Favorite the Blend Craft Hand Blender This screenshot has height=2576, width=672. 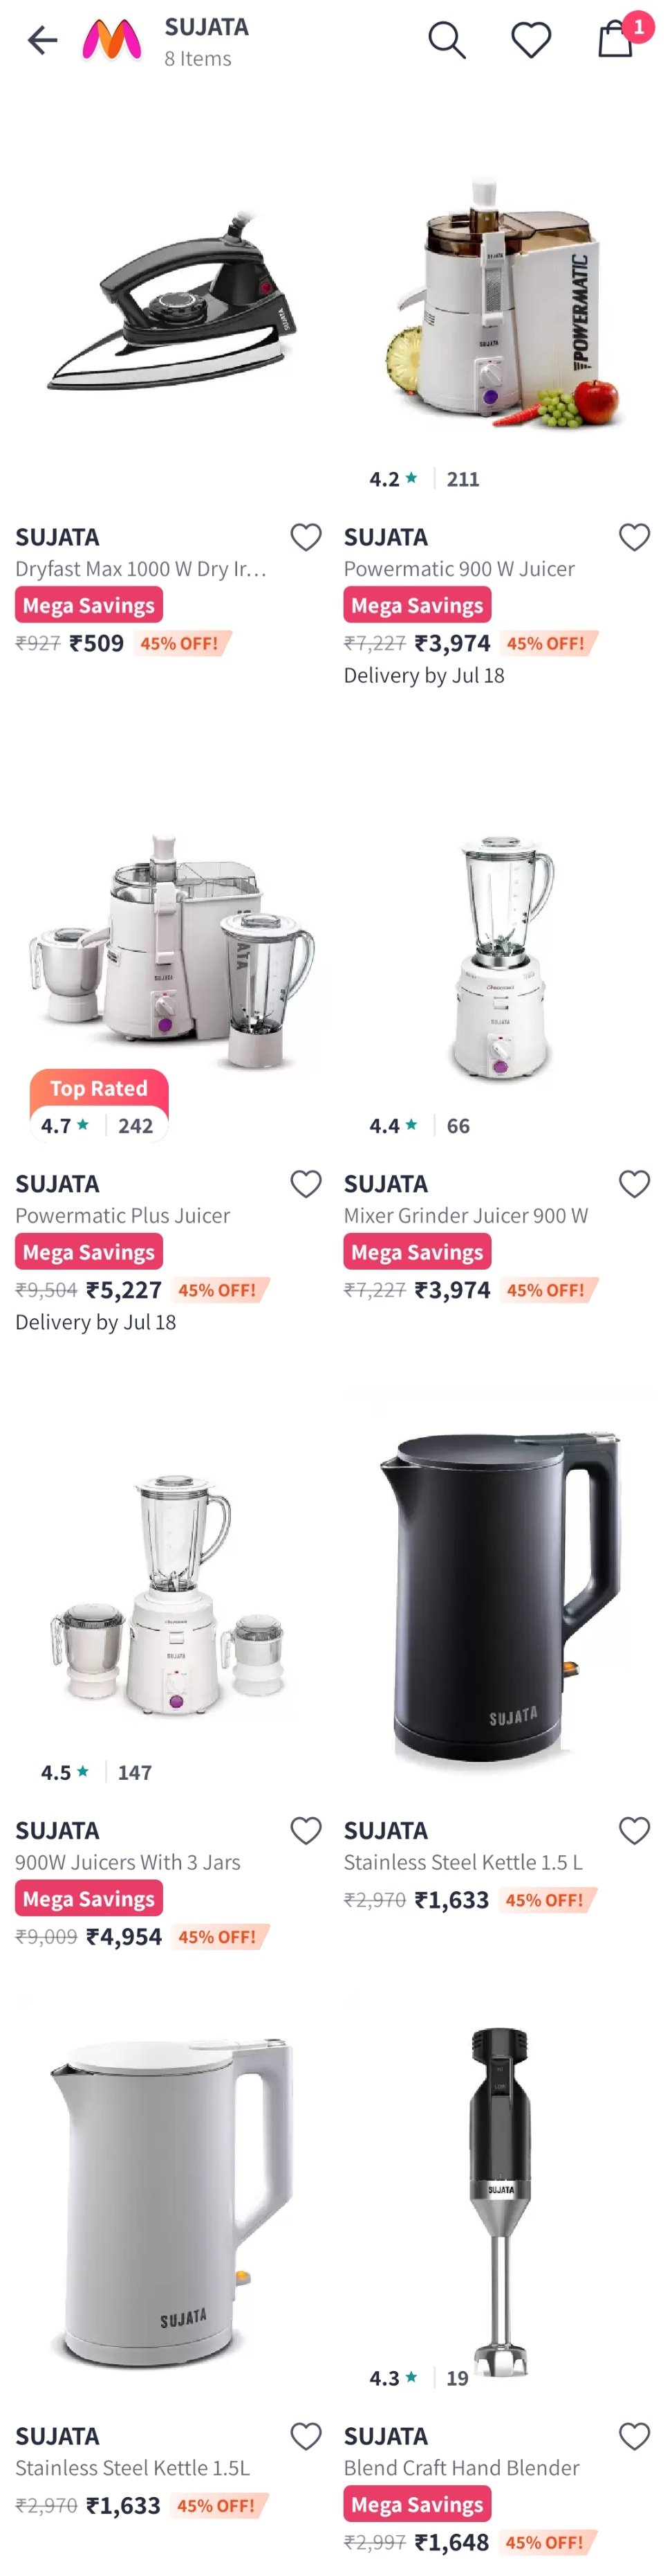(x=634, y=2435)
